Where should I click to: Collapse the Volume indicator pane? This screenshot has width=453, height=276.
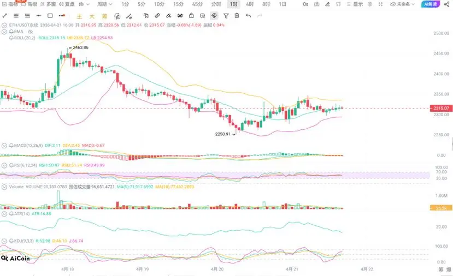4,187
